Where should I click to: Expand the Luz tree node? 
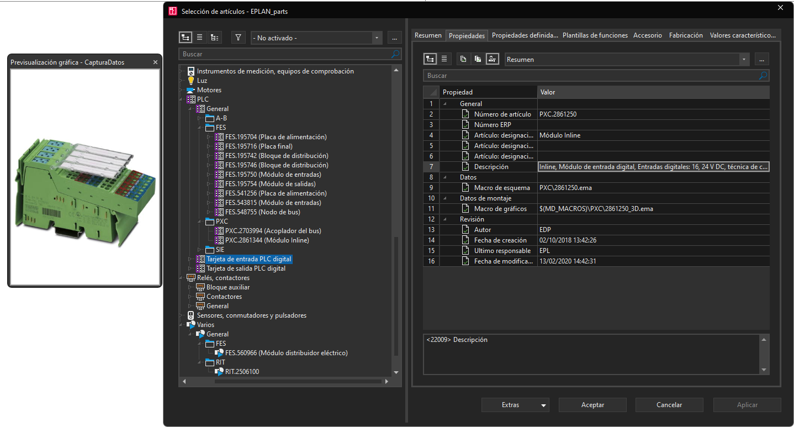tap(182, 81)
